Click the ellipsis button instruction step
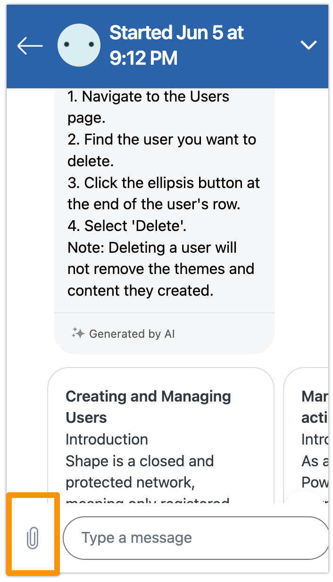 (163, 193)
